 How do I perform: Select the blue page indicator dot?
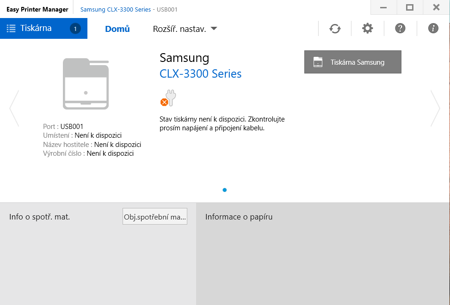coord(225,190)
